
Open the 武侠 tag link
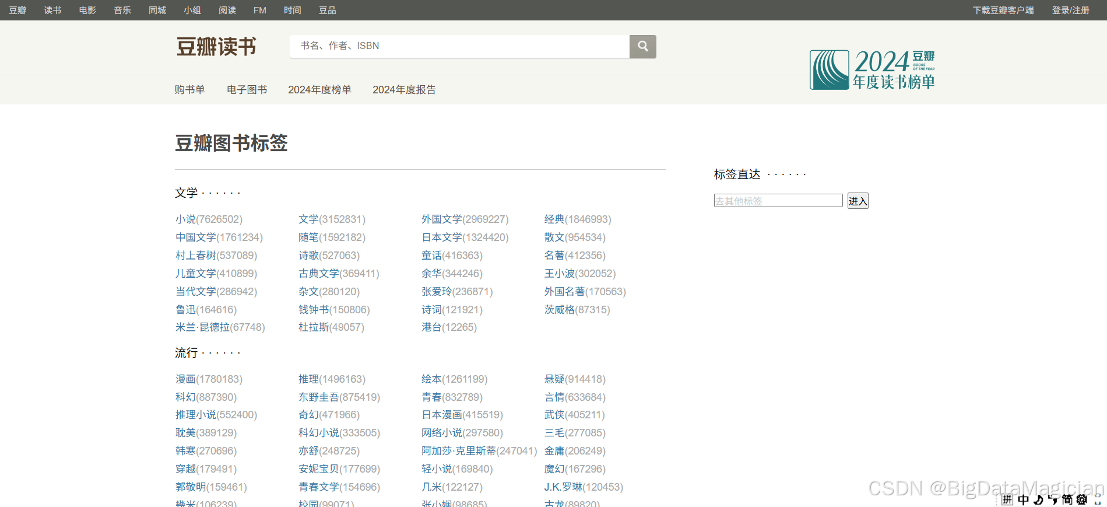[554, 415]
